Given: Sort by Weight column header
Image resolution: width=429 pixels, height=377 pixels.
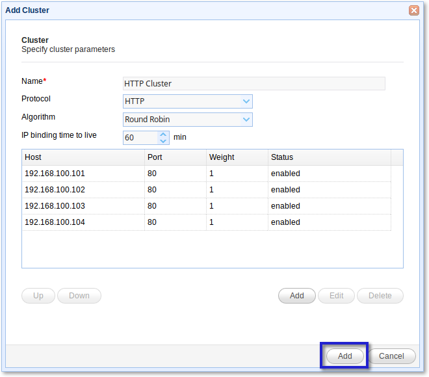Looking at the screenshot, I should [237, 157].
